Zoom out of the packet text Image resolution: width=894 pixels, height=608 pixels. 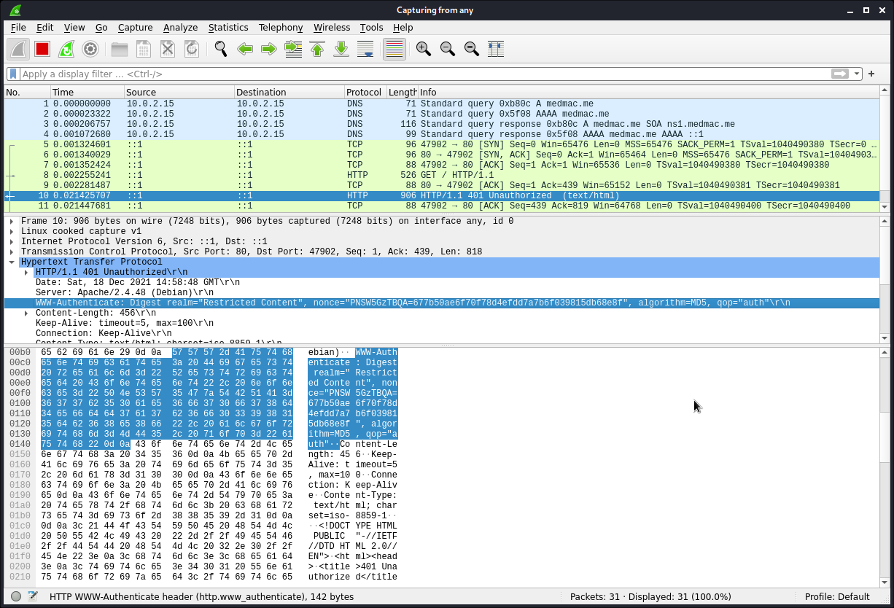447,49
